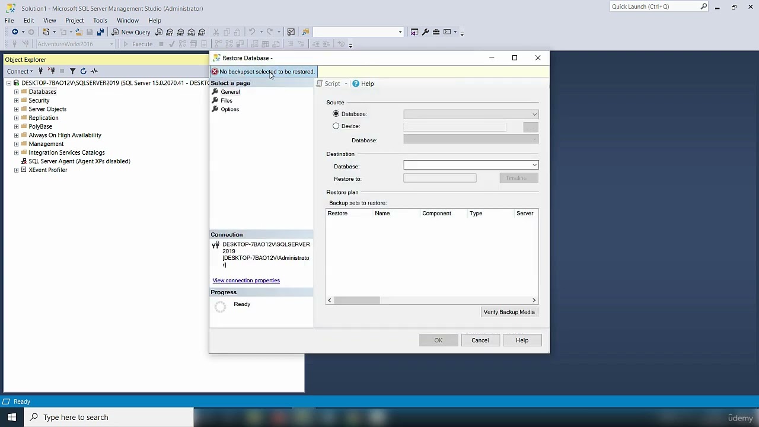
Task: Select the Options page
Action: [x=230, y=109]
